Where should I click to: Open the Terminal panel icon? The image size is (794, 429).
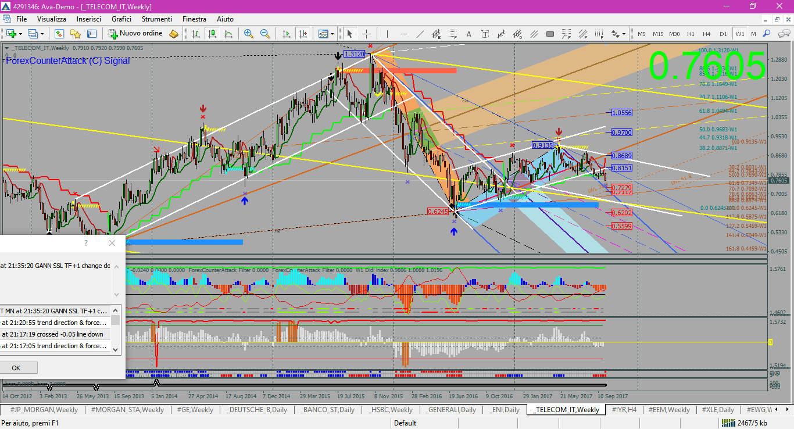point(92,34)
